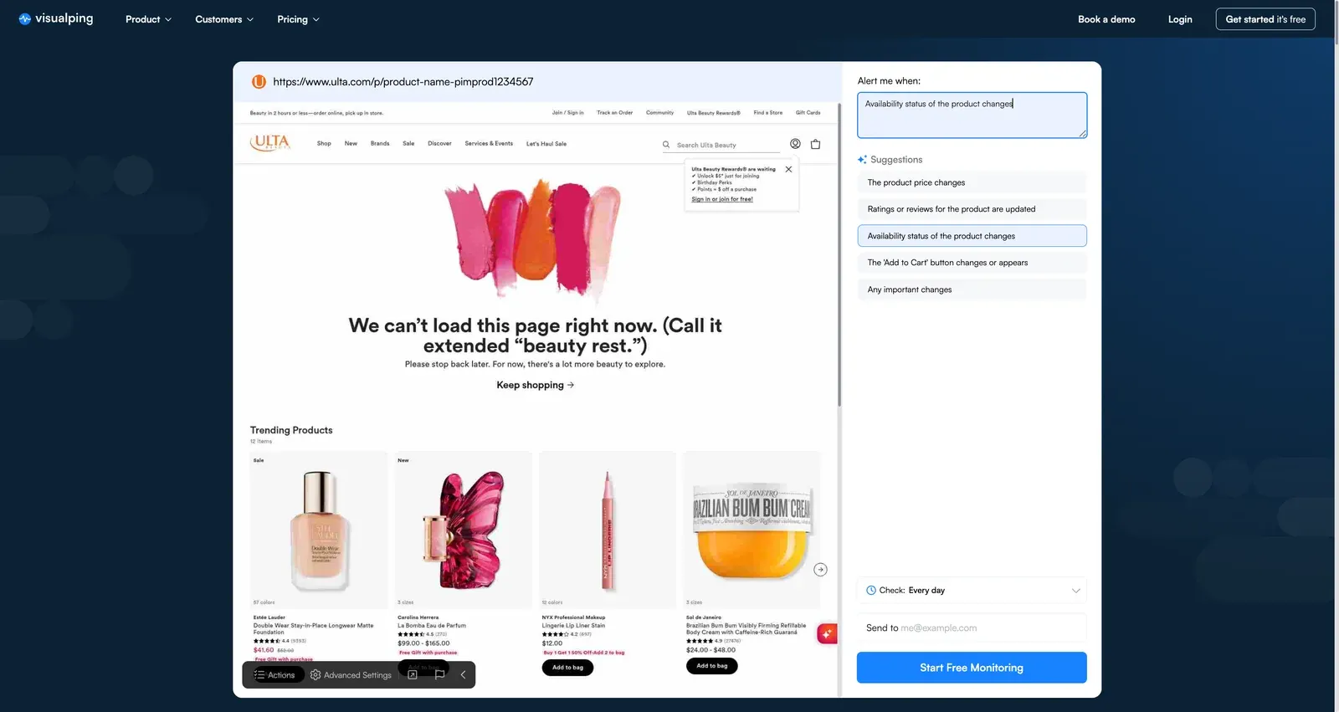1339x712 pixels.
Task: Collapse the bottom toolbar with left chevron
Action: tap(463, 675)
